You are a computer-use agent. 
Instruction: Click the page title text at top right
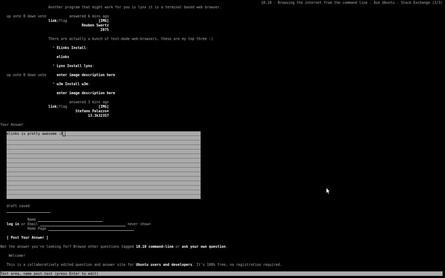point(352,2)
